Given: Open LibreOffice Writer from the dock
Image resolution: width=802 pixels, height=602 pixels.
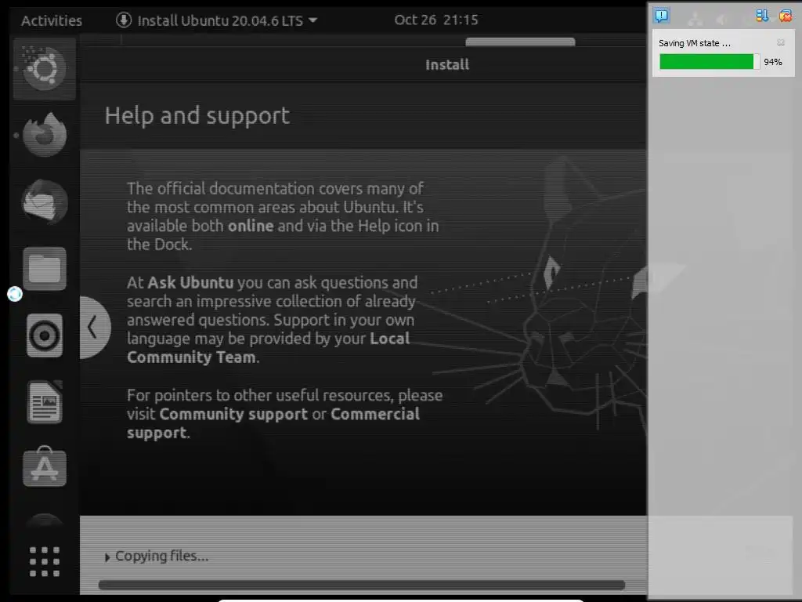Looking at the screenshot, I should [45, 402].
